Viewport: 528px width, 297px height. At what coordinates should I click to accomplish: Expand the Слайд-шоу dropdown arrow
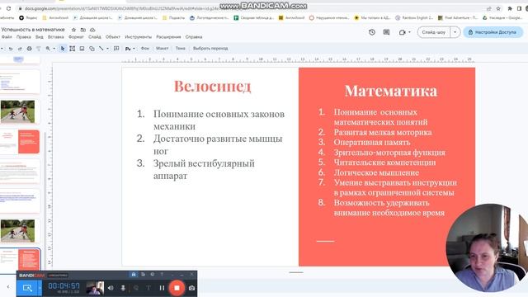tap(455, 32)
